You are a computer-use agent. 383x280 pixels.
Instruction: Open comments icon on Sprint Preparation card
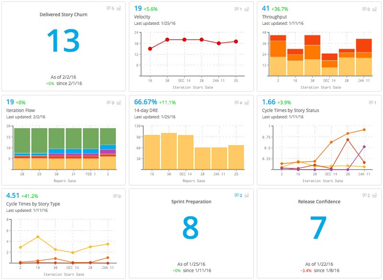238,195
